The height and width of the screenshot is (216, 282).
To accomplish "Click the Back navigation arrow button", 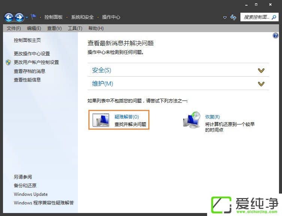I will click(9, 17).
